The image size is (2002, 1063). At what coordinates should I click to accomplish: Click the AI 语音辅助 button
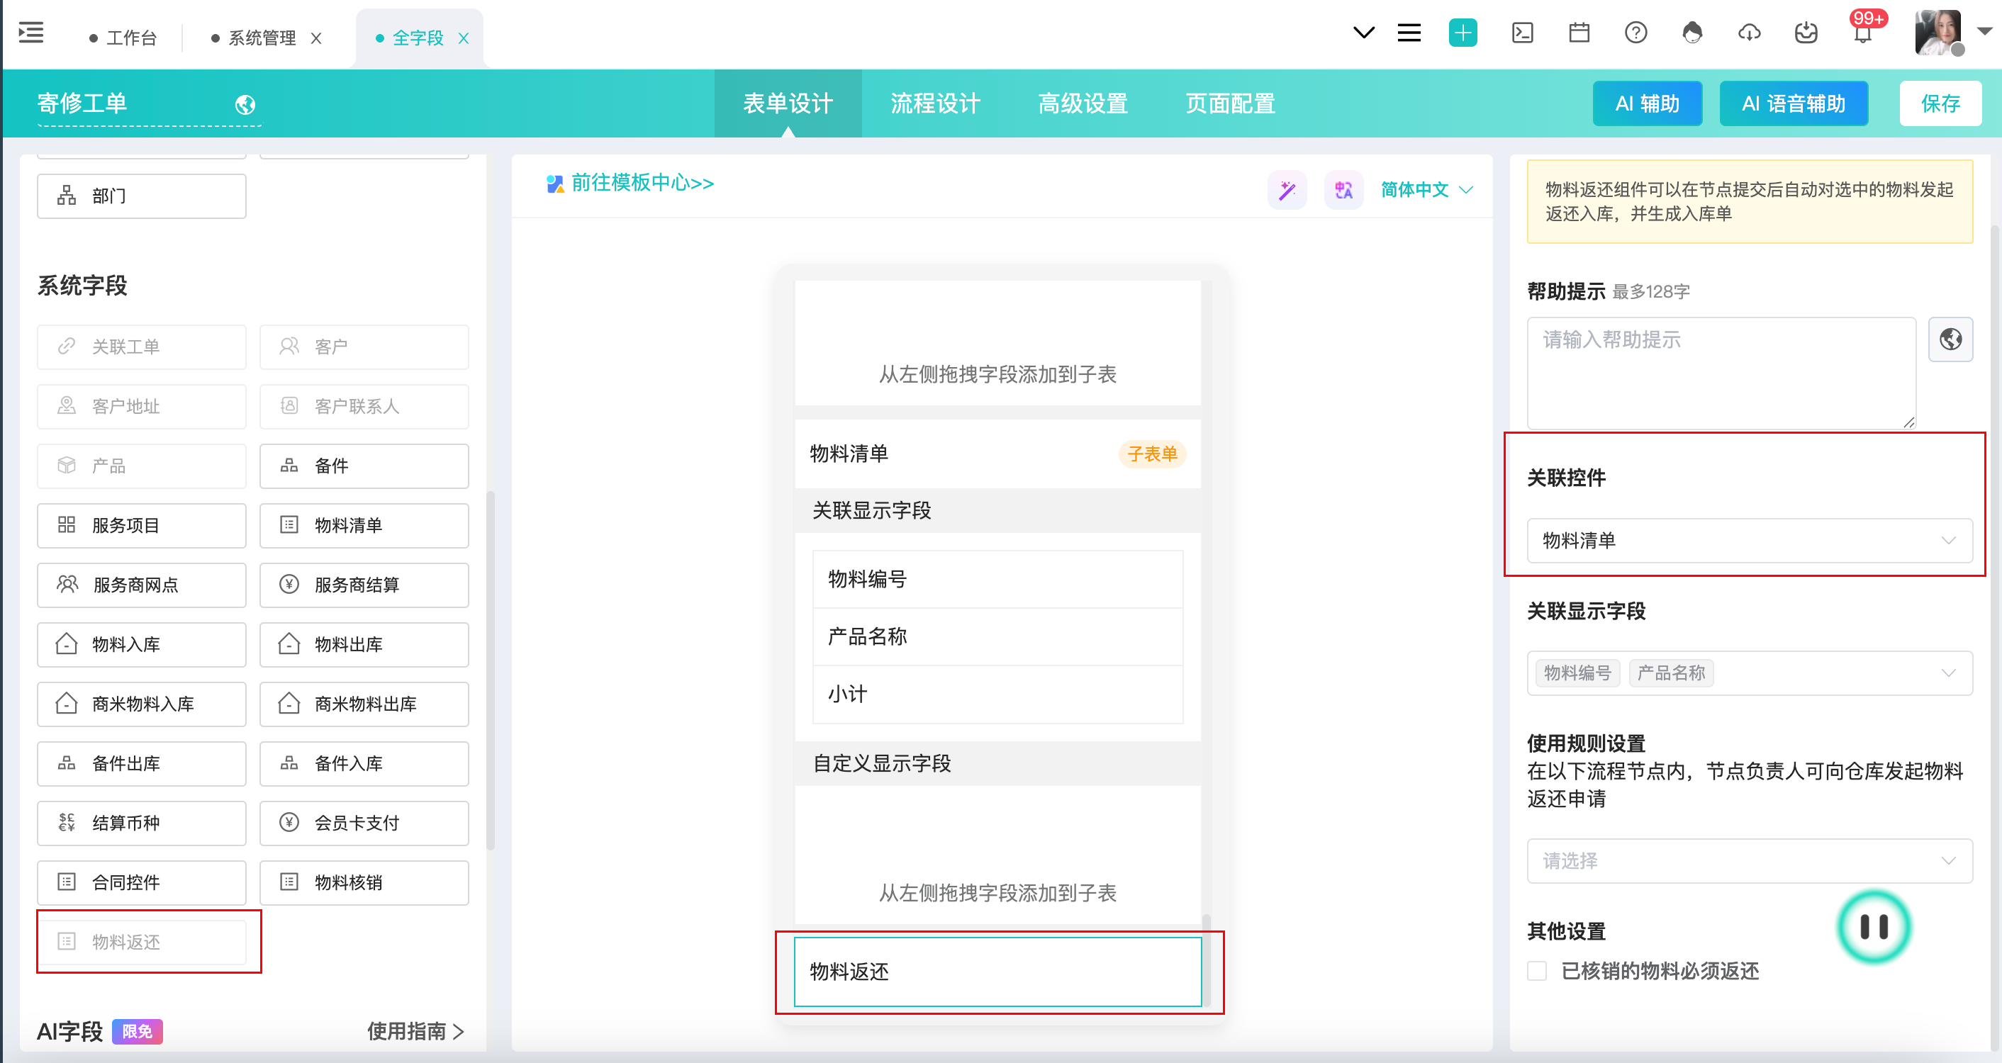1793,103
